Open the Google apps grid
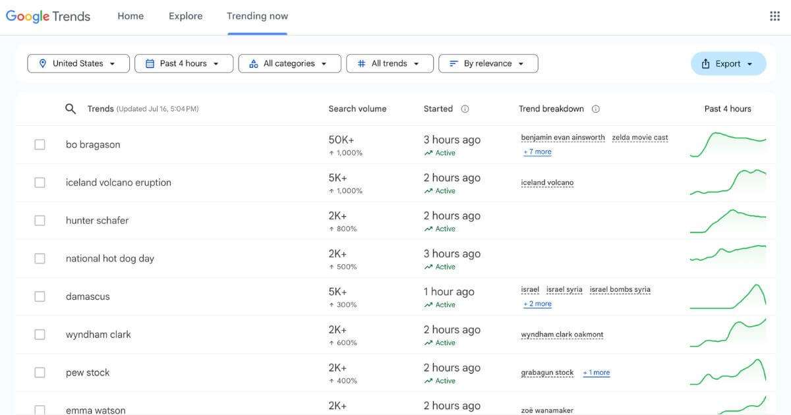Image resolution: width=791 pixels, height=415 pixels. (775, 15)
